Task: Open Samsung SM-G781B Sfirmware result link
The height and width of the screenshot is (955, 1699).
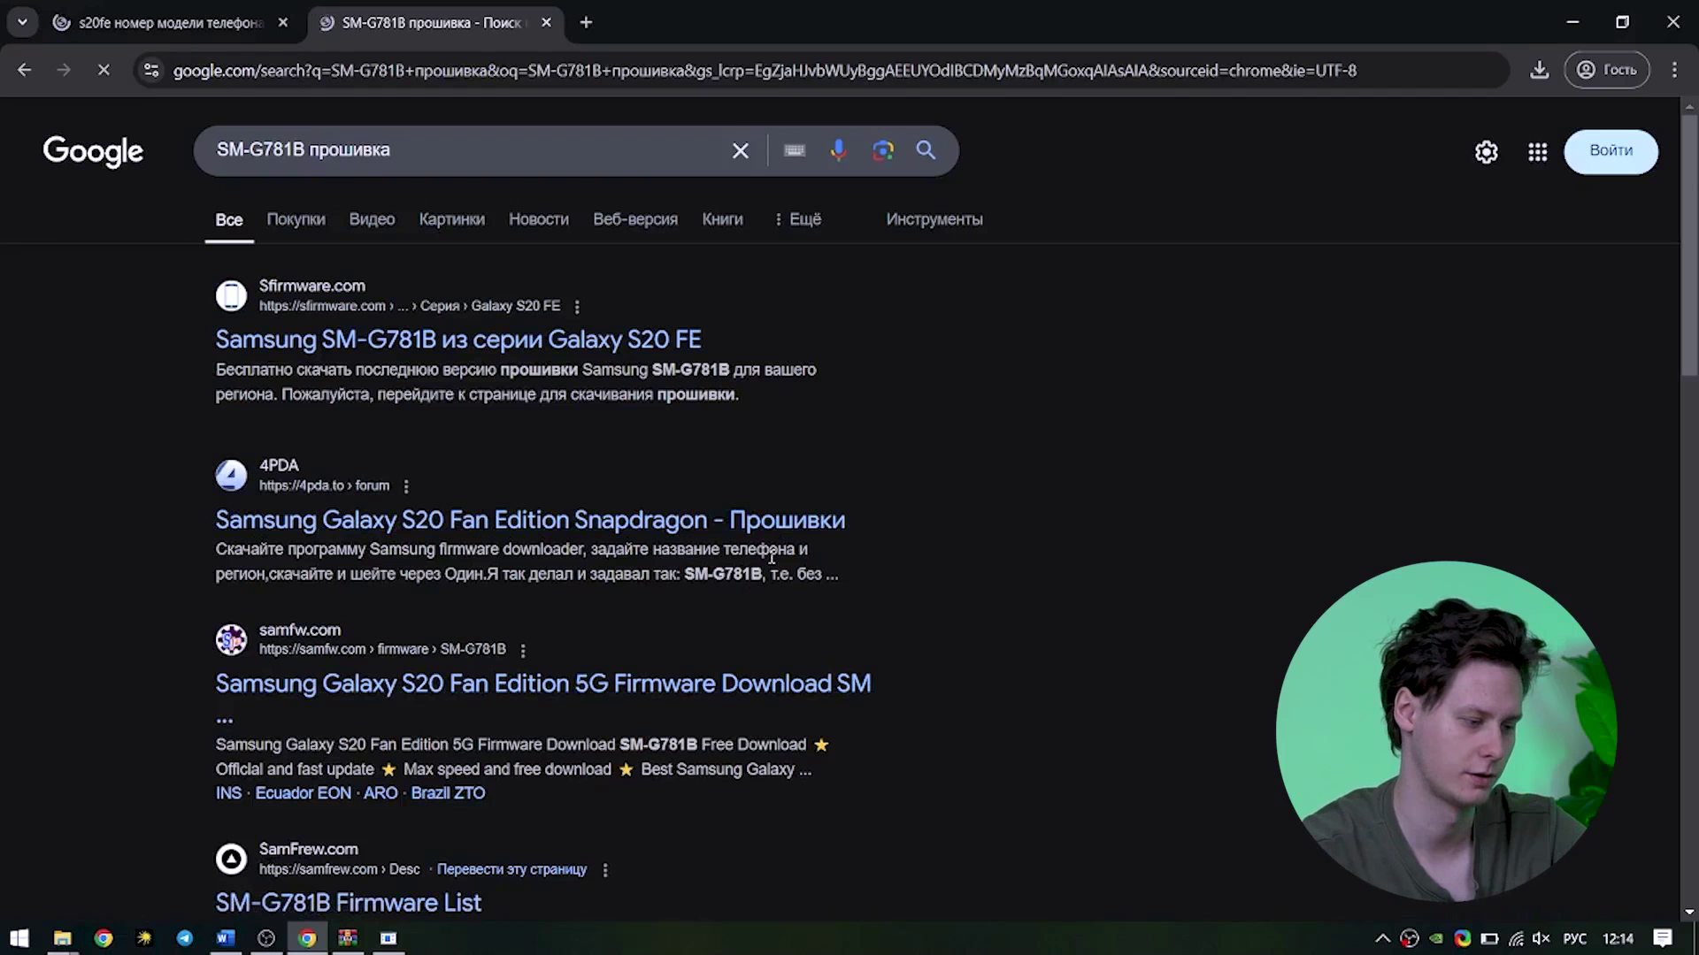Action: tap(458, 340)
